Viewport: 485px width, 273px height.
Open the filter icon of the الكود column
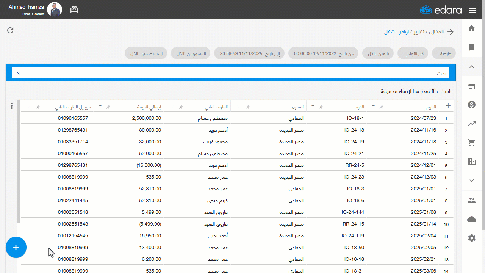(x=313, y=106)
